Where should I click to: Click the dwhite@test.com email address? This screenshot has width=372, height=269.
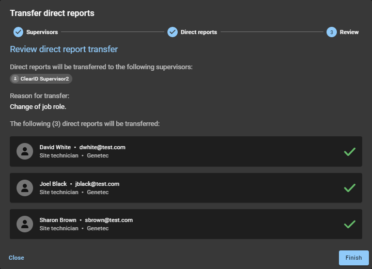coord(102,147)
